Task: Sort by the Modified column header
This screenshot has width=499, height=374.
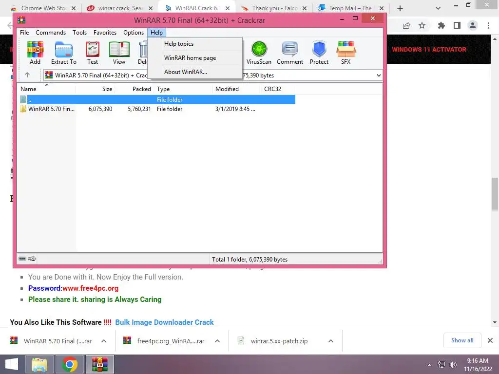Action: 236,89
